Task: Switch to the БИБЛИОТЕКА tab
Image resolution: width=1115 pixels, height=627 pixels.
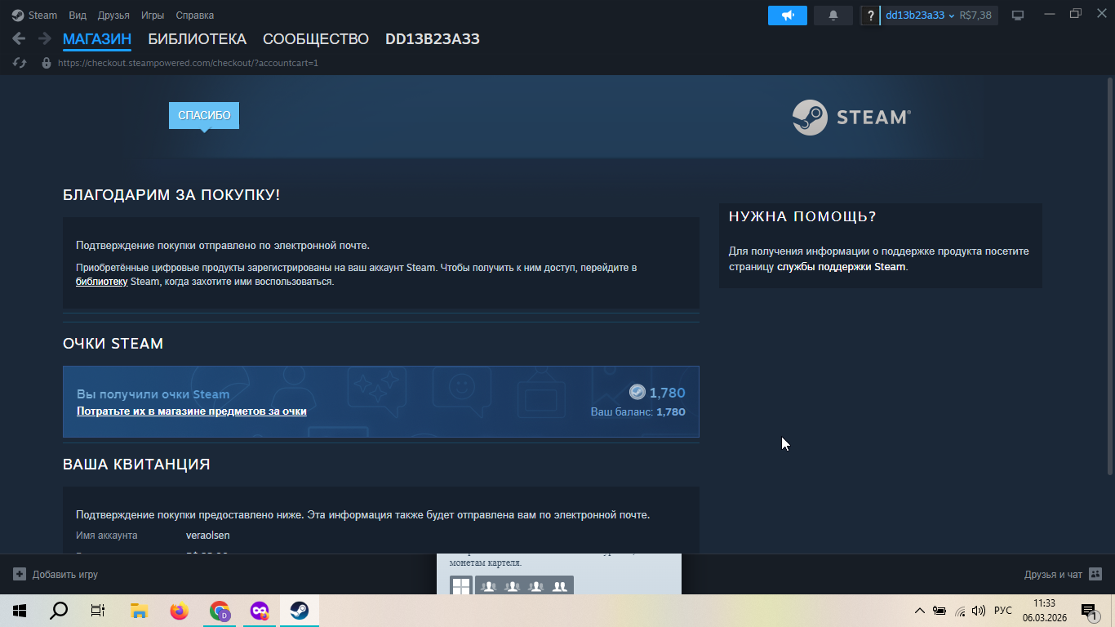Action: pyautogui.click(x=197, y=39)
